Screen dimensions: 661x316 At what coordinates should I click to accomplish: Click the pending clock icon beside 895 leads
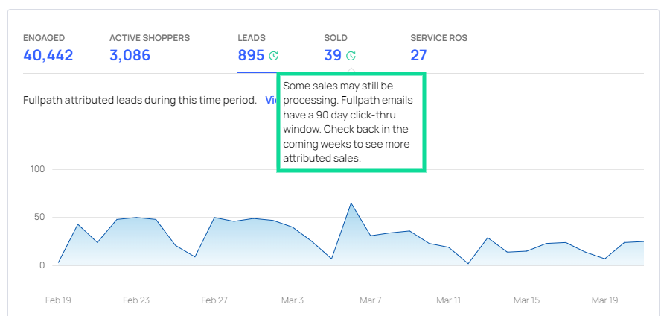pyautogui.click(x=274, y=56)
